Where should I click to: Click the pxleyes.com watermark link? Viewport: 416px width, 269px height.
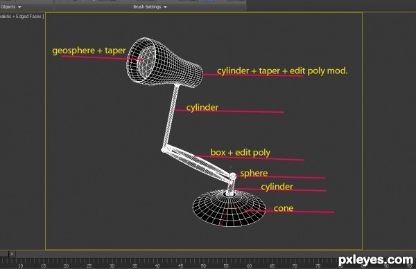point(376,260)
